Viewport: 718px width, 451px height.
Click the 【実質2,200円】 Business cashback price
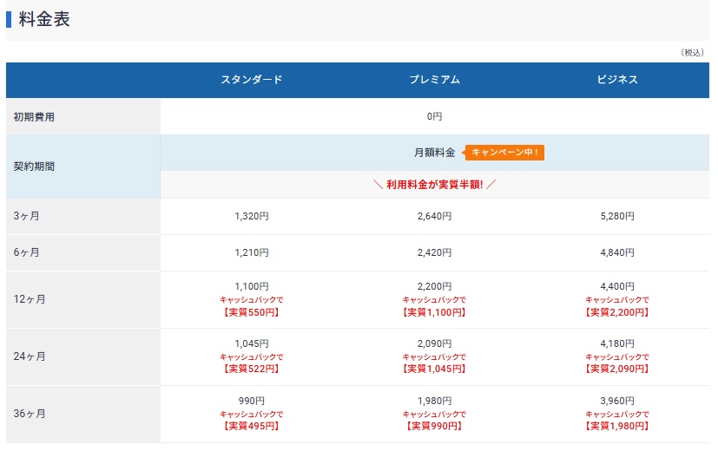(x=617, y=311)
